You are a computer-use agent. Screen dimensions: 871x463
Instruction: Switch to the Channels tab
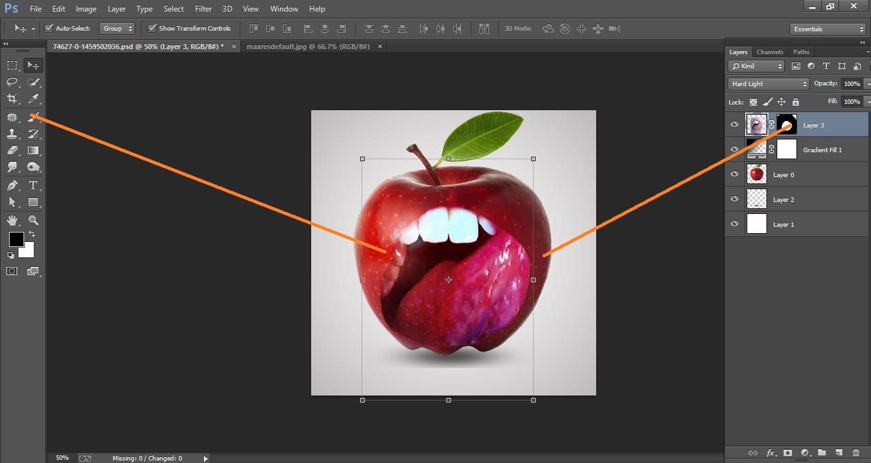(770, 52)
